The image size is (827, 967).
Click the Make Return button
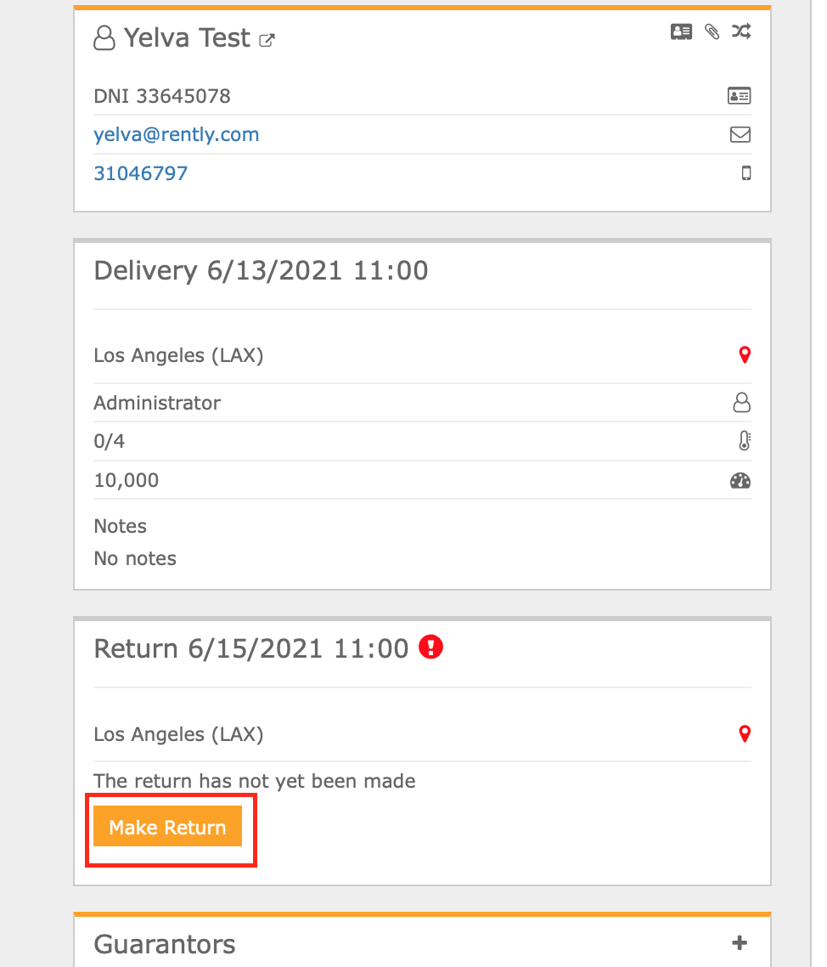[167, 827]
